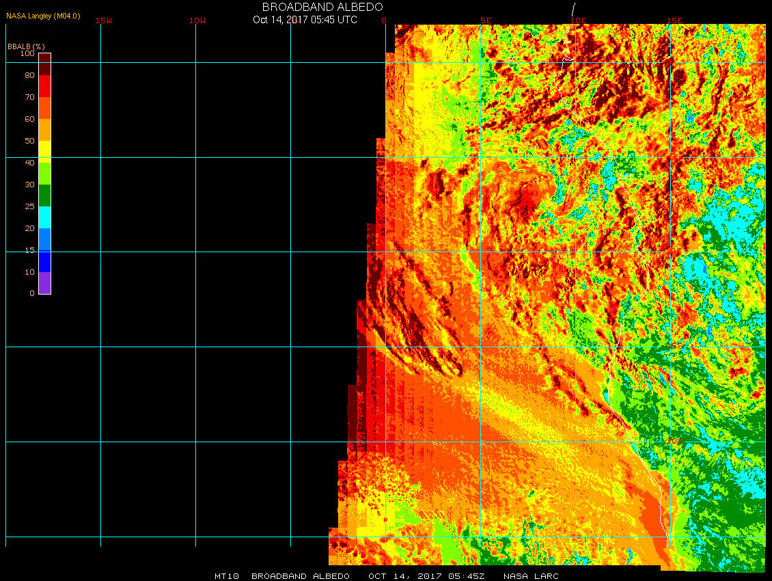The image size is (772, 581).
Task: Click the '5E' longitude label
Action: [486, 21]
